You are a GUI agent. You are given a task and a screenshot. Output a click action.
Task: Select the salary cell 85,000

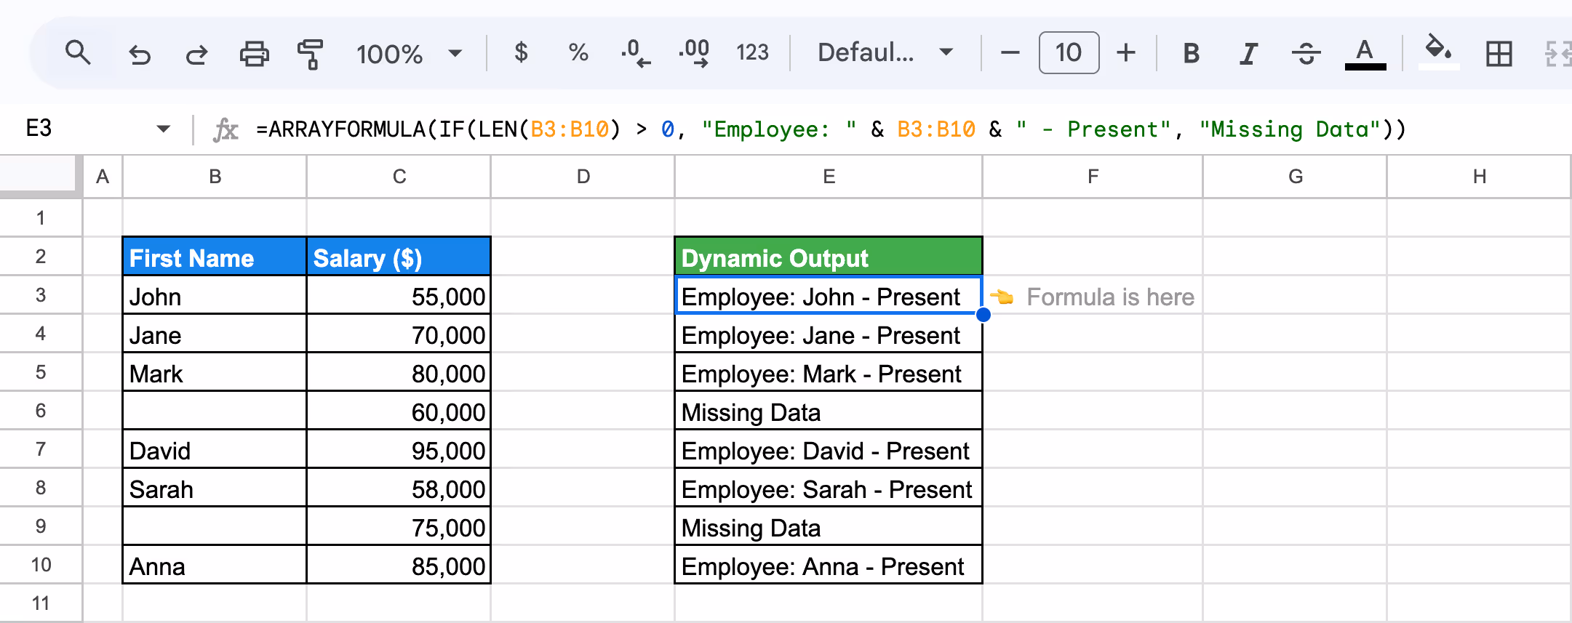click(x=399, y=565)
